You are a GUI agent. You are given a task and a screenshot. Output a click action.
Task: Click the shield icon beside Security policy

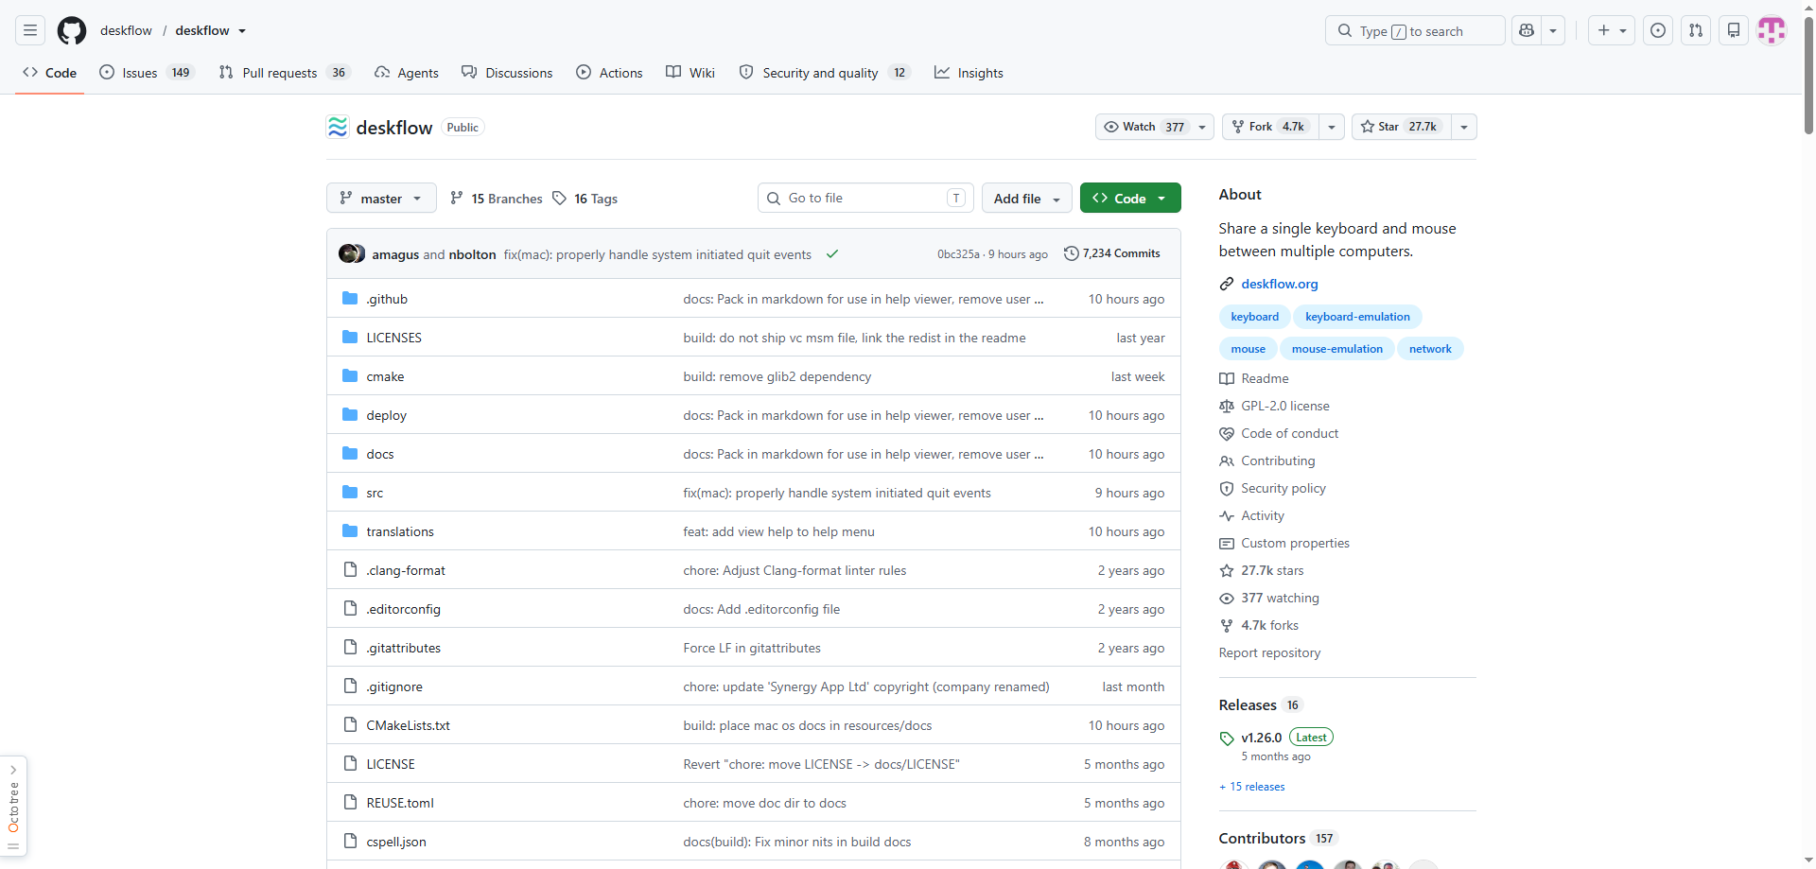[x=1227, y=488]
